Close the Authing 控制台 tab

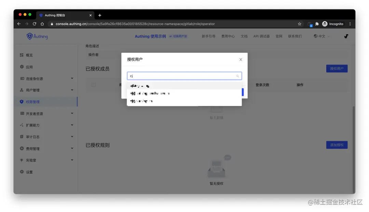(x=90, y=15)
